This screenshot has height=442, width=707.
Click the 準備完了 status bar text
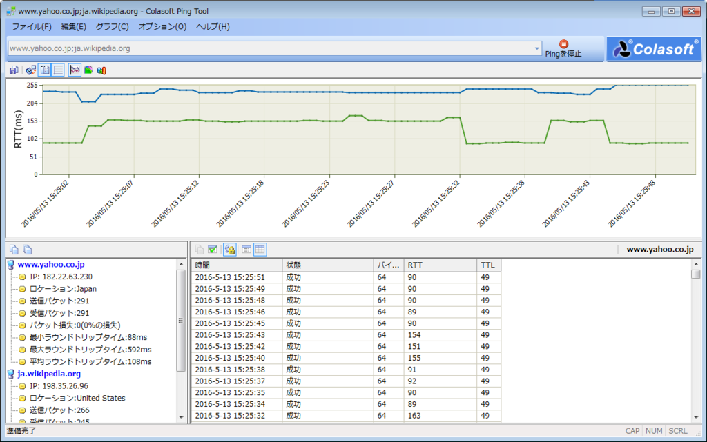coord(21,431)
